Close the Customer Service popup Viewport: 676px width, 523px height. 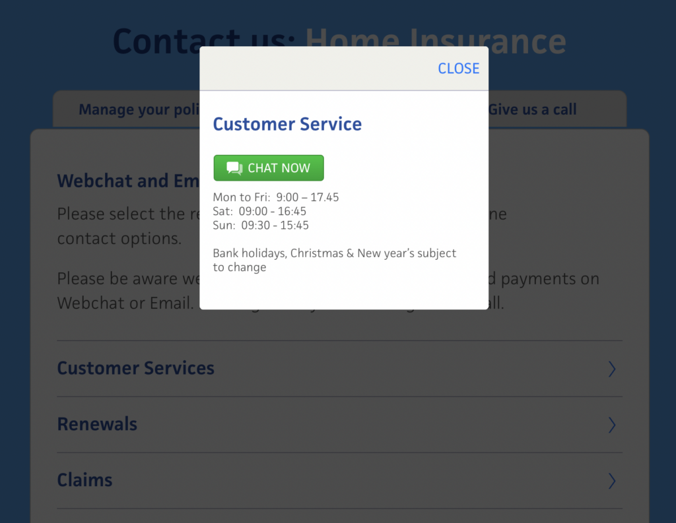pyautogui.click(x=458, y=69)
